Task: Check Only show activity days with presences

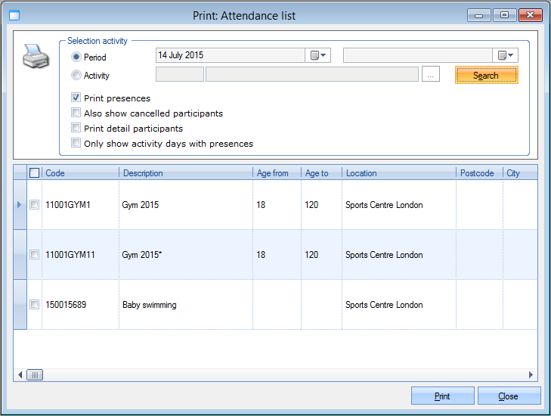Action: [76, 143]
